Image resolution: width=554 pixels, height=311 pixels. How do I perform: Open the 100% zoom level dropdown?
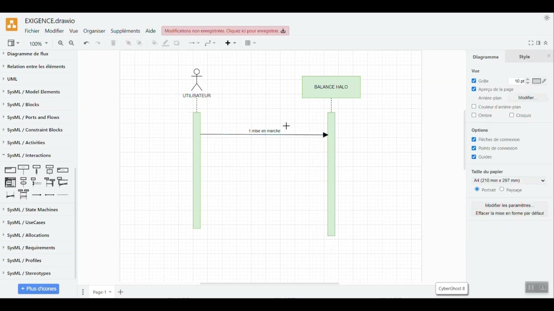click(39, 44)
